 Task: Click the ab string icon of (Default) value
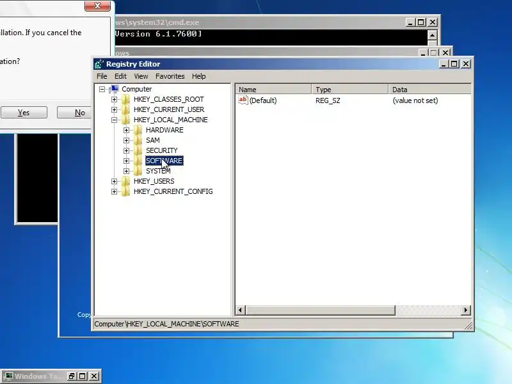click(243, 100)
